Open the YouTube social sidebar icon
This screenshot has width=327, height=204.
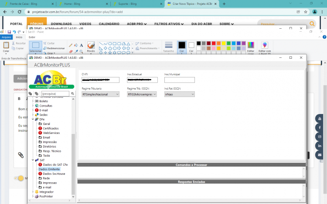pos(320,119)
